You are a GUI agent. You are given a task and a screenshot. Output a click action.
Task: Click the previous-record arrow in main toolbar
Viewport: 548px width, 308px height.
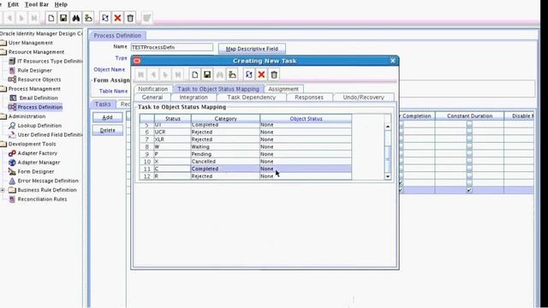tap(9, 18)
